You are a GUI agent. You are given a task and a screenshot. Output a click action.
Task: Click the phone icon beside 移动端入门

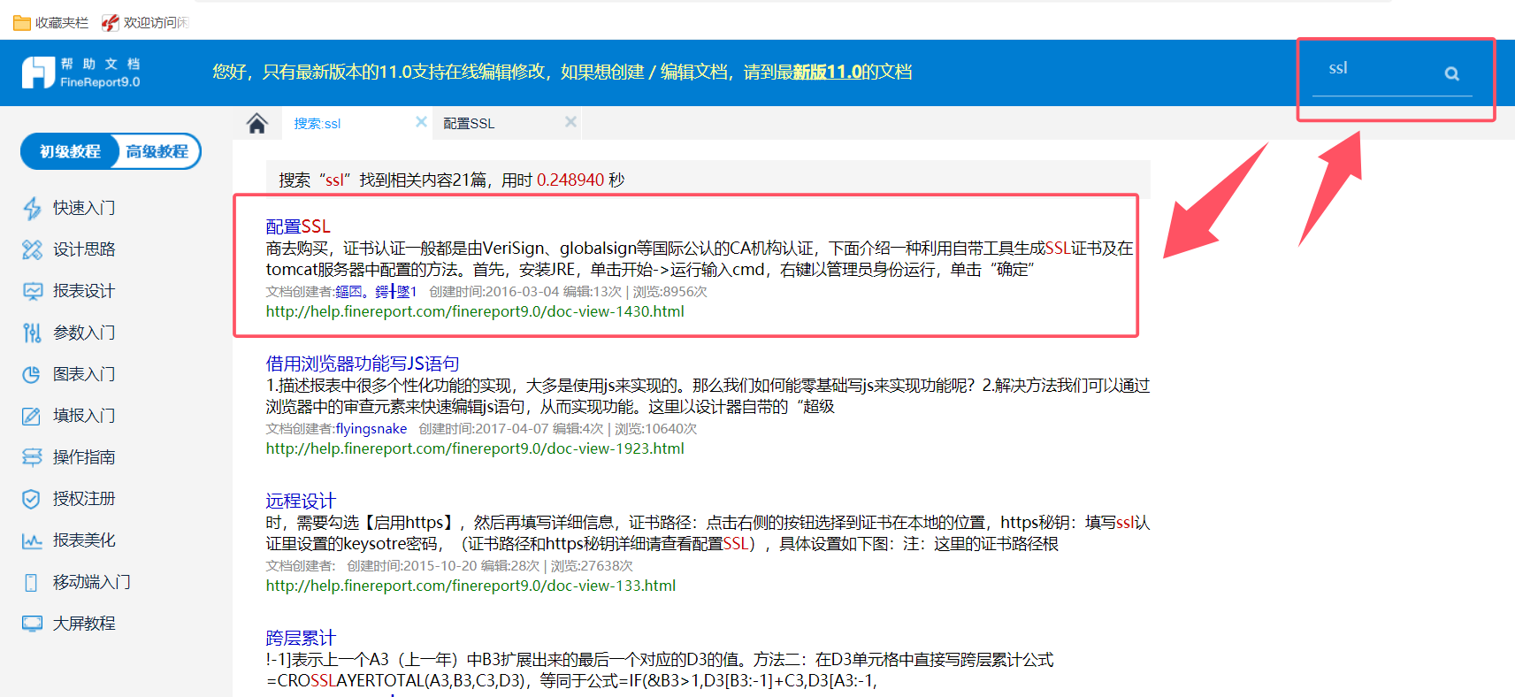pyautogui.click(x=32, y=582)
